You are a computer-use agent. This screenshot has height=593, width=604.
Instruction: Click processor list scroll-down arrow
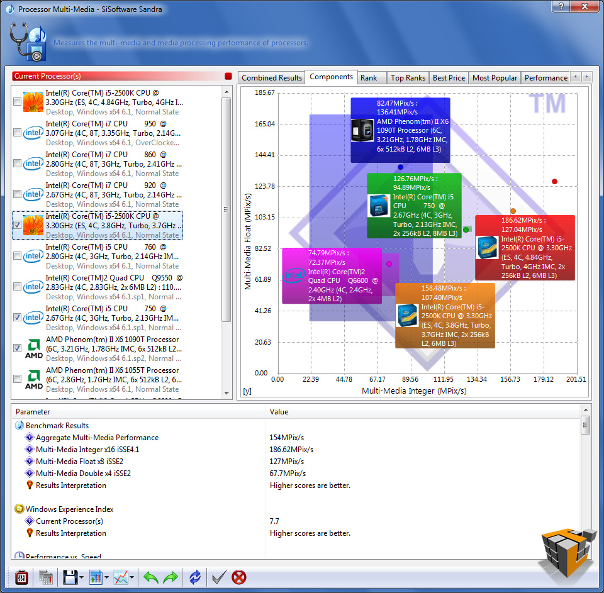(x=226, y=393)
